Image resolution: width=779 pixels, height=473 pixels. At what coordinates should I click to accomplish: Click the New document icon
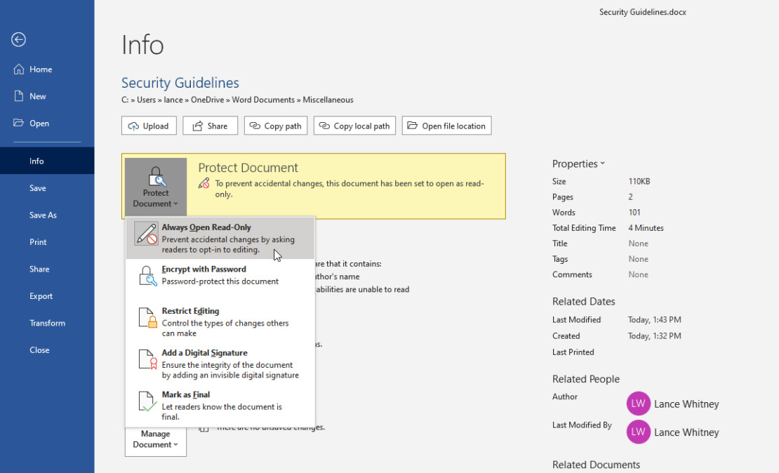18,96
